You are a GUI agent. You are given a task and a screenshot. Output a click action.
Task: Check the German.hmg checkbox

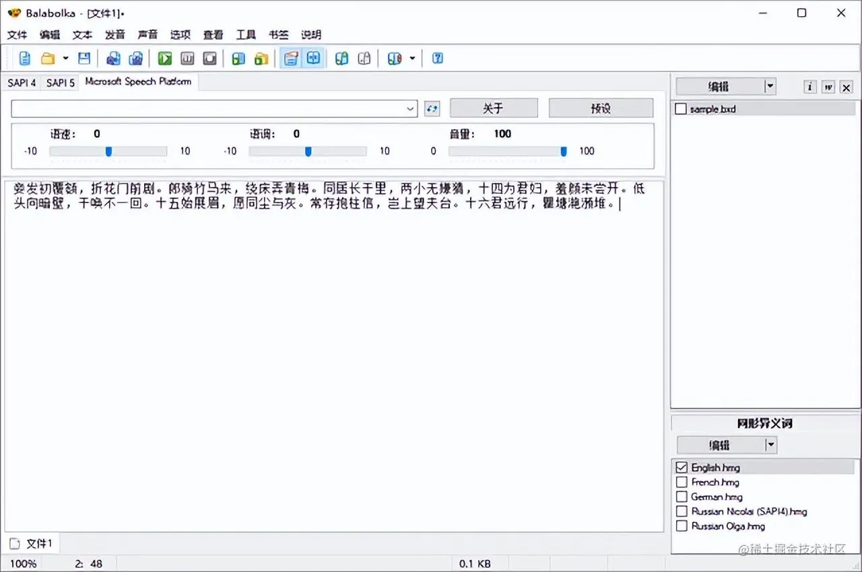click(682, 497)
